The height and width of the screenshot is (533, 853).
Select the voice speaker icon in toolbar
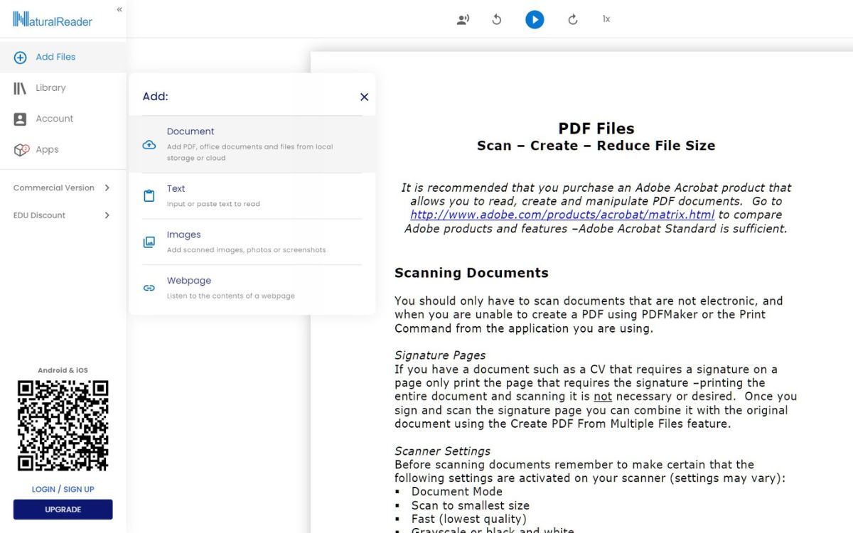[x=463, y=19]
